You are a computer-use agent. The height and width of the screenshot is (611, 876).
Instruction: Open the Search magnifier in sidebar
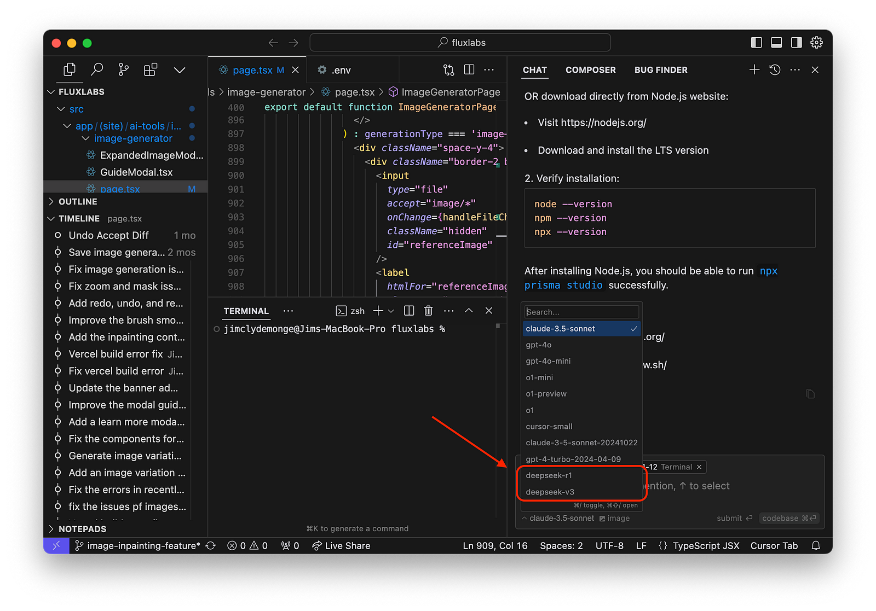97,69
